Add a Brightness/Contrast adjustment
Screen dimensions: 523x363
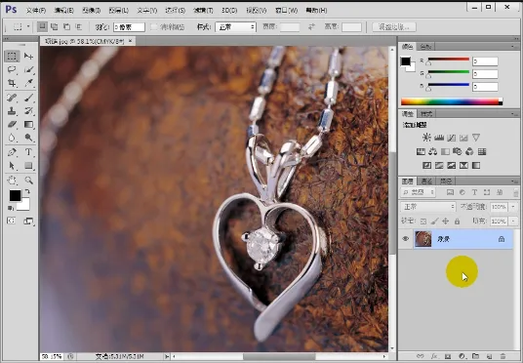(x=426, y=138)
